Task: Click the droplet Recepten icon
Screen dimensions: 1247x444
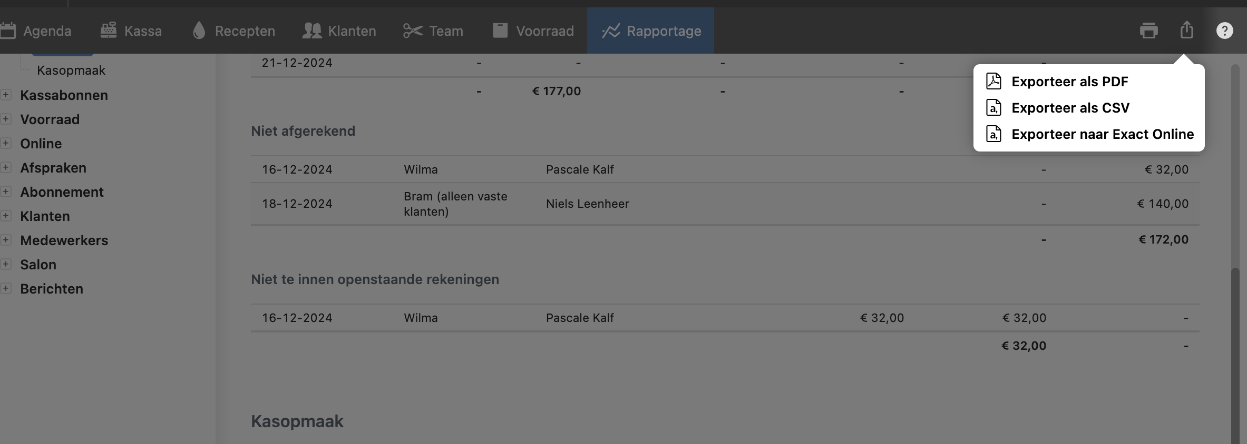Action: [199, 31]
